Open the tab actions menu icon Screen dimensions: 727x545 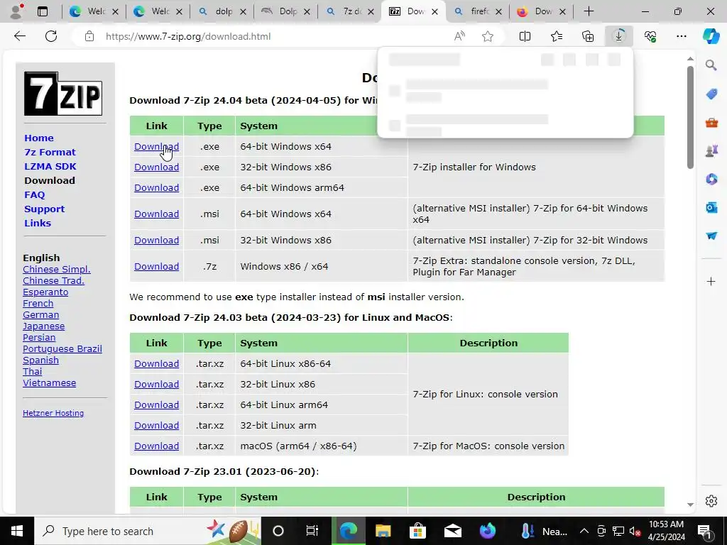tap(42, 11)
